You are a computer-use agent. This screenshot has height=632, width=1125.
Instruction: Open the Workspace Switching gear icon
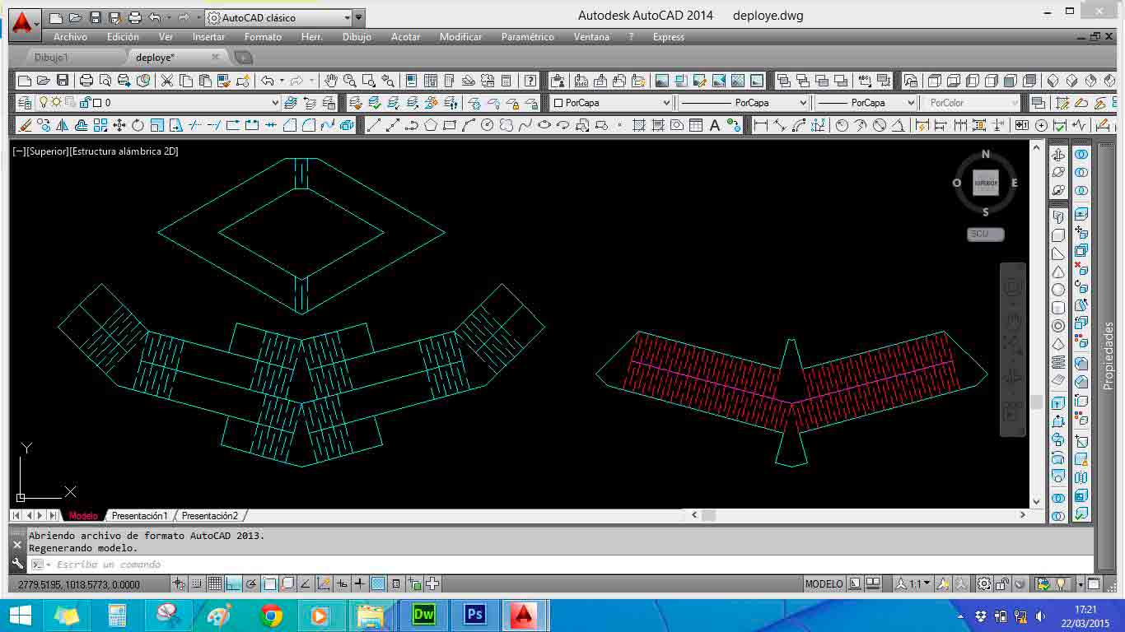tap(984, 584)
